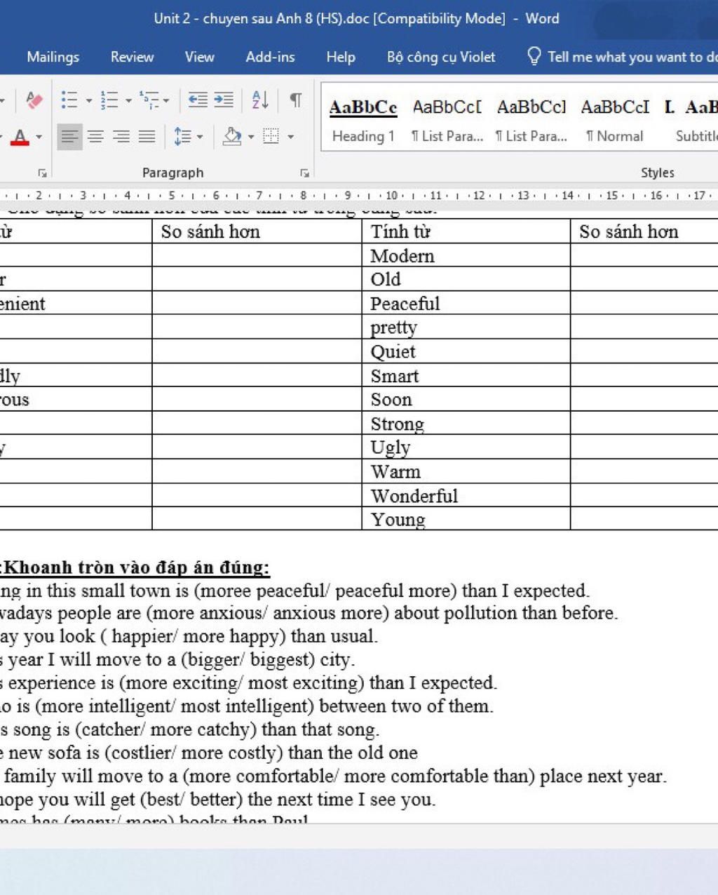This screenshot has width=718, height=895.
Task: Click the horizontal ruler
Action: pos(359,195)
